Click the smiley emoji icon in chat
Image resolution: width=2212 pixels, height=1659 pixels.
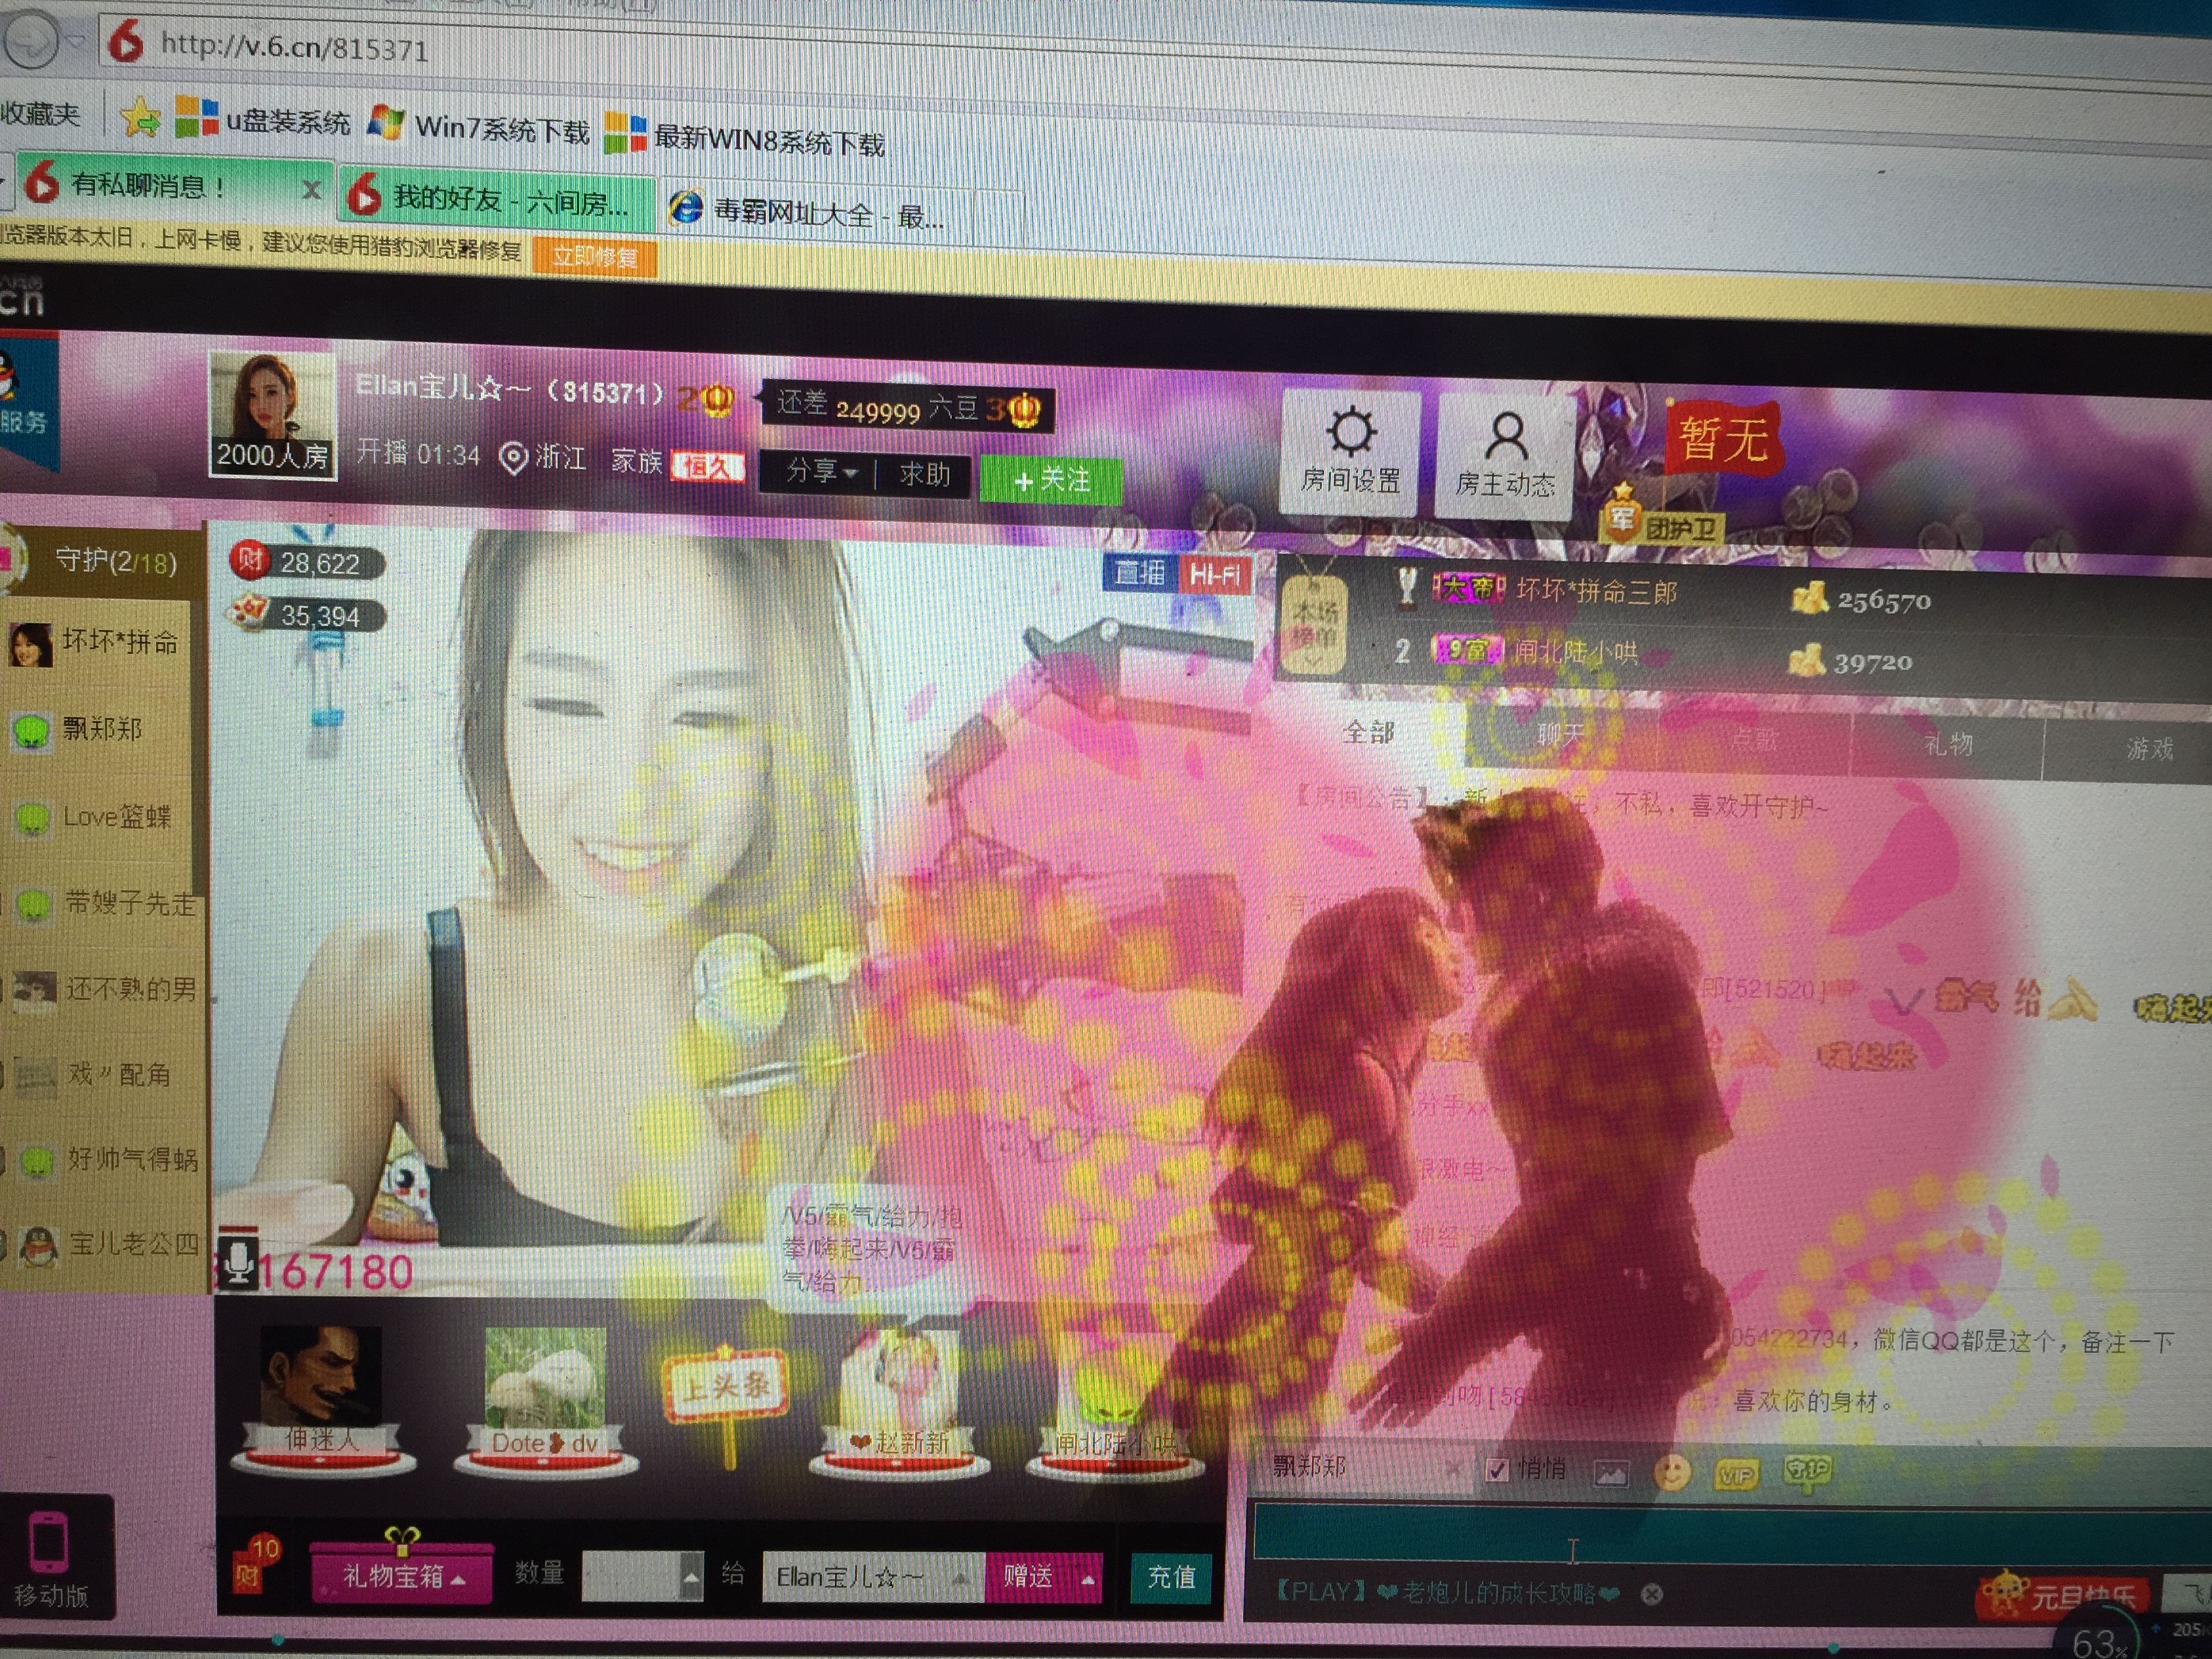tap(1672, 1472)
